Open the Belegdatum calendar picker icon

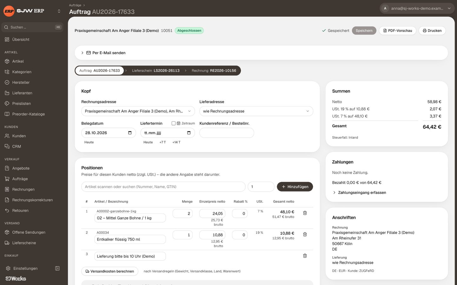click(130, 133)
